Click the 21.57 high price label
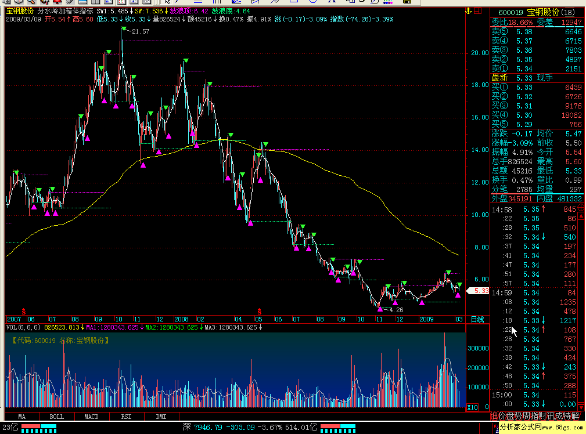 (141, 32)
